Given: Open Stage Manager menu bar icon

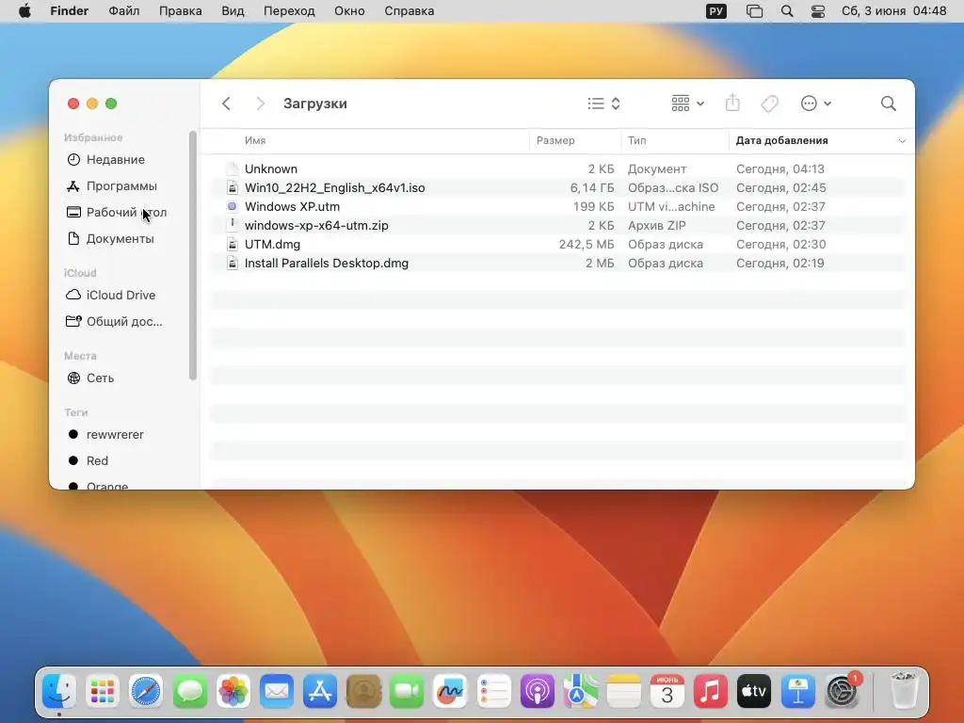Looking at the screenshot, I should (x=754, y=11).
